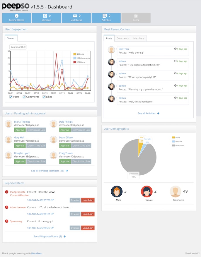This screenshot has width=201, height=257.
Task: Switch to the Posts tab
Action: (x=109, y=38)
